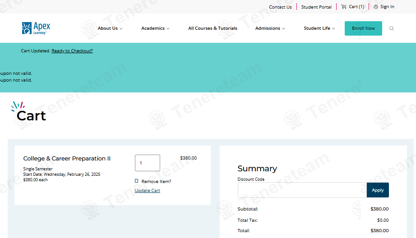The width and height of the screenshot is (416, 238).
Task: Apply the discount code
Action: [378, 190]
